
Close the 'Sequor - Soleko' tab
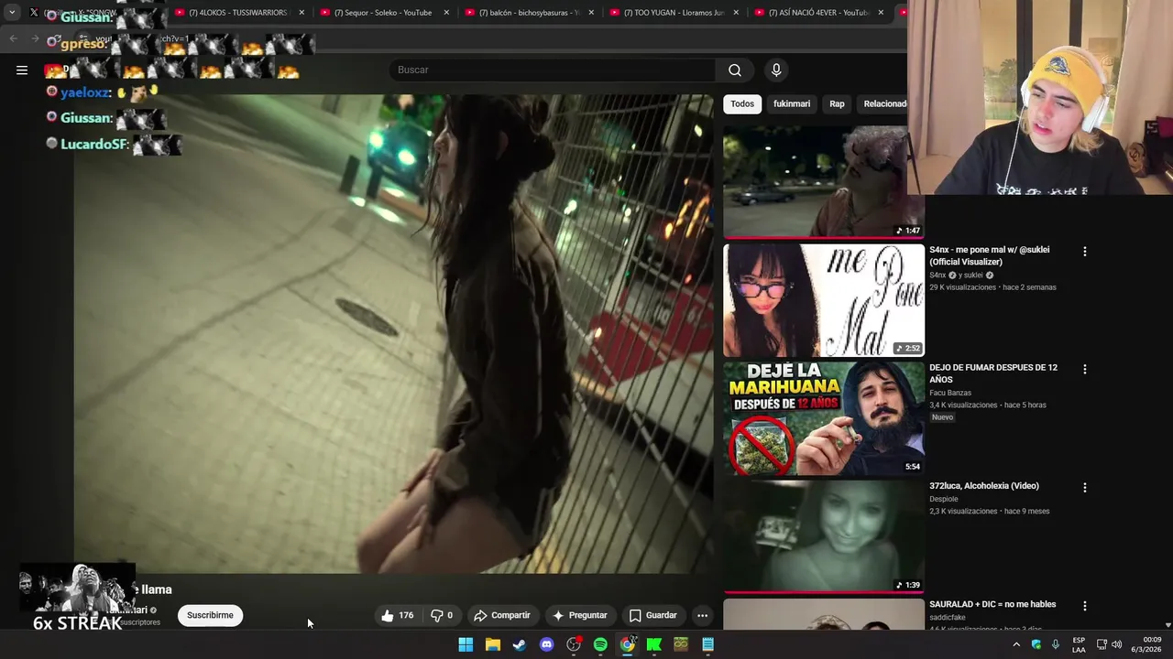point(446,13)
